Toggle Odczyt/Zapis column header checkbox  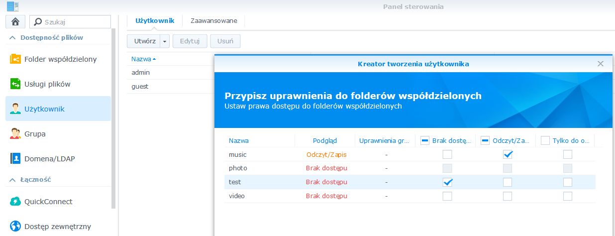point(485,141)
